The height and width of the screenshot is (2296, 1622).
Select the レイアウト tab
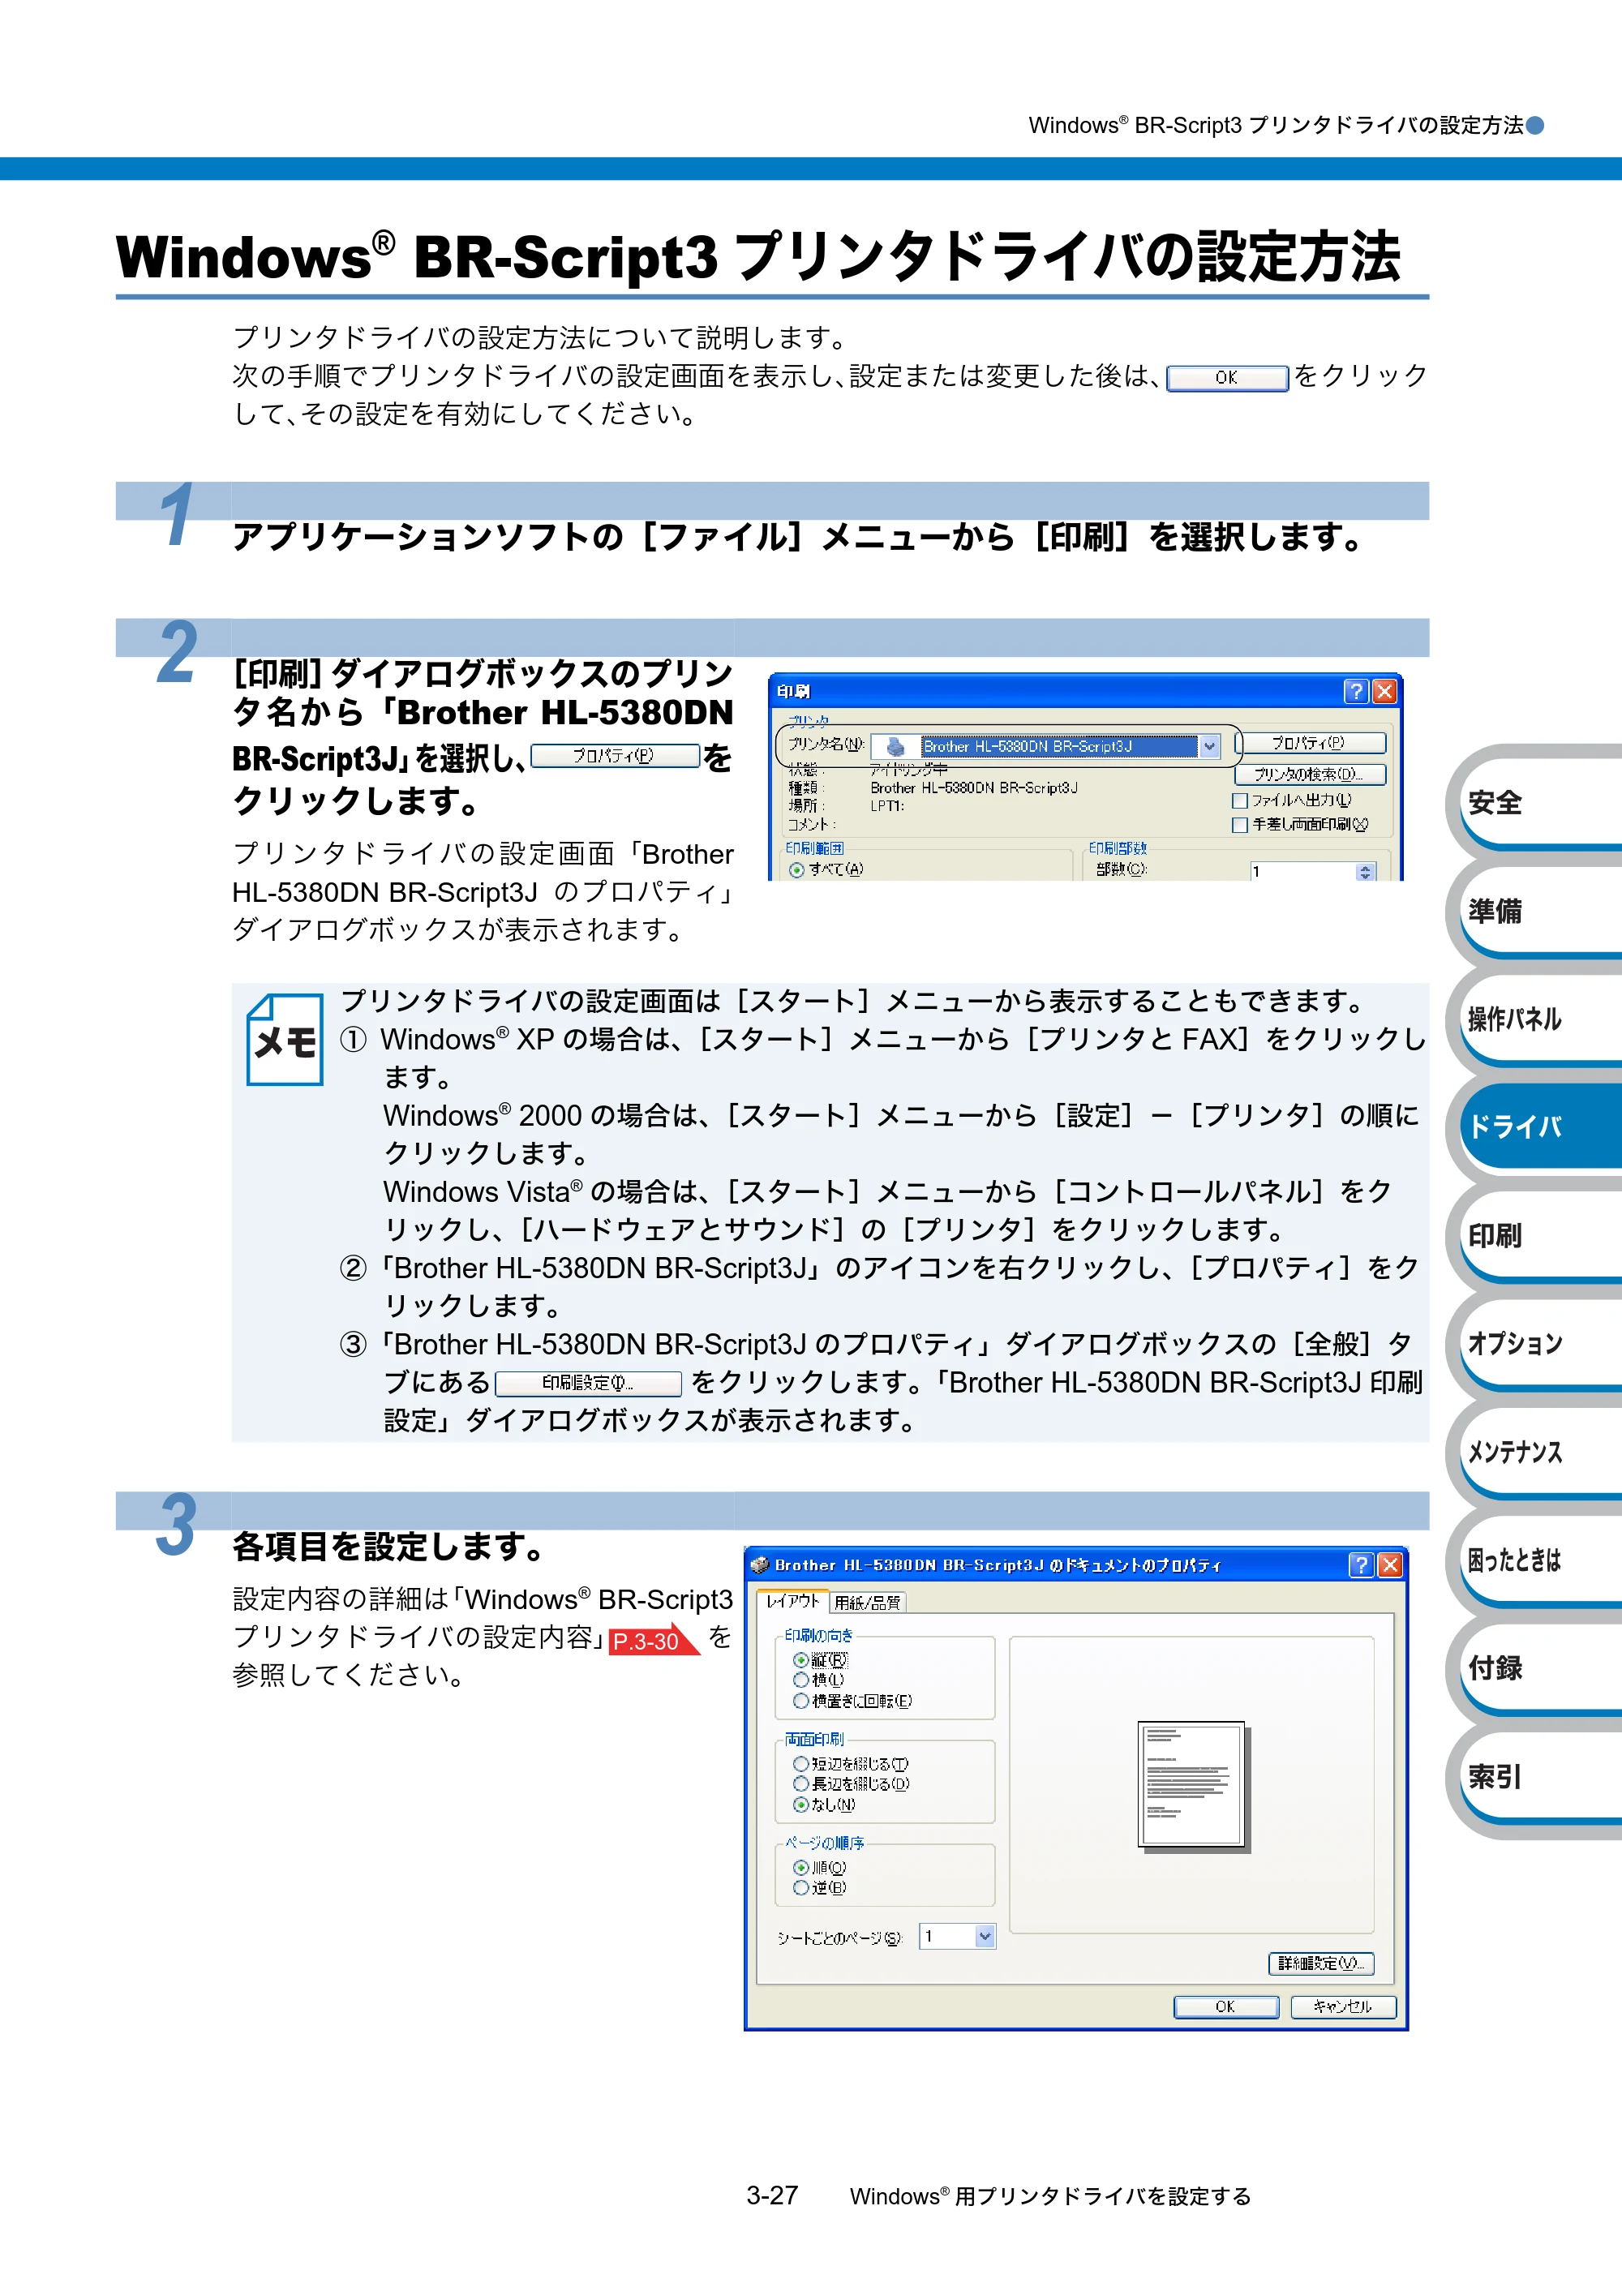pyautogui.click(x=792, y=1601)
